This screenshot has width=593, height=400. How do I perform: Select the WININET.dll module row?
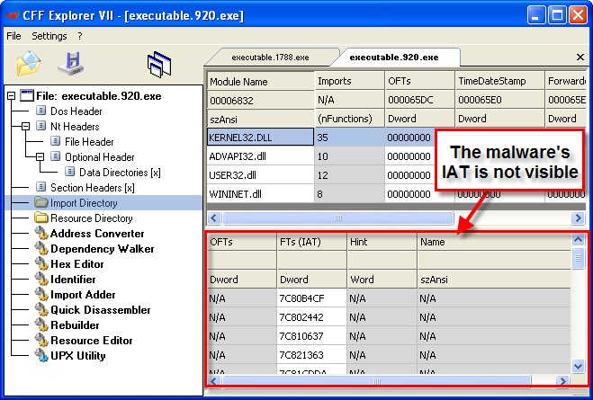coord(232,193)
